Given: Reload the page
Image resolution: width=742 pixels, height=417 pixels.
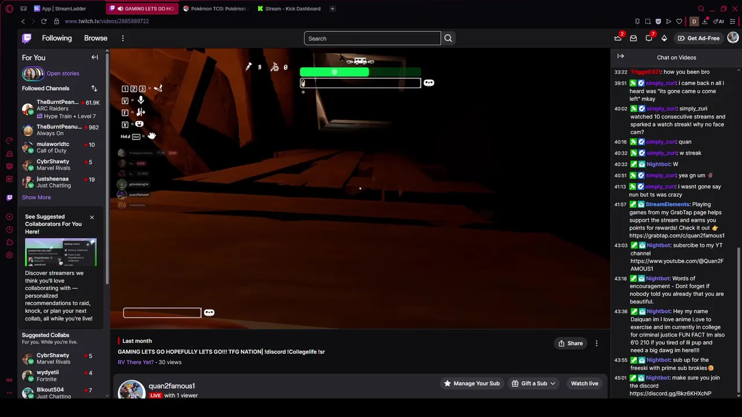Looking at the screenshot, I should [43, 21].
